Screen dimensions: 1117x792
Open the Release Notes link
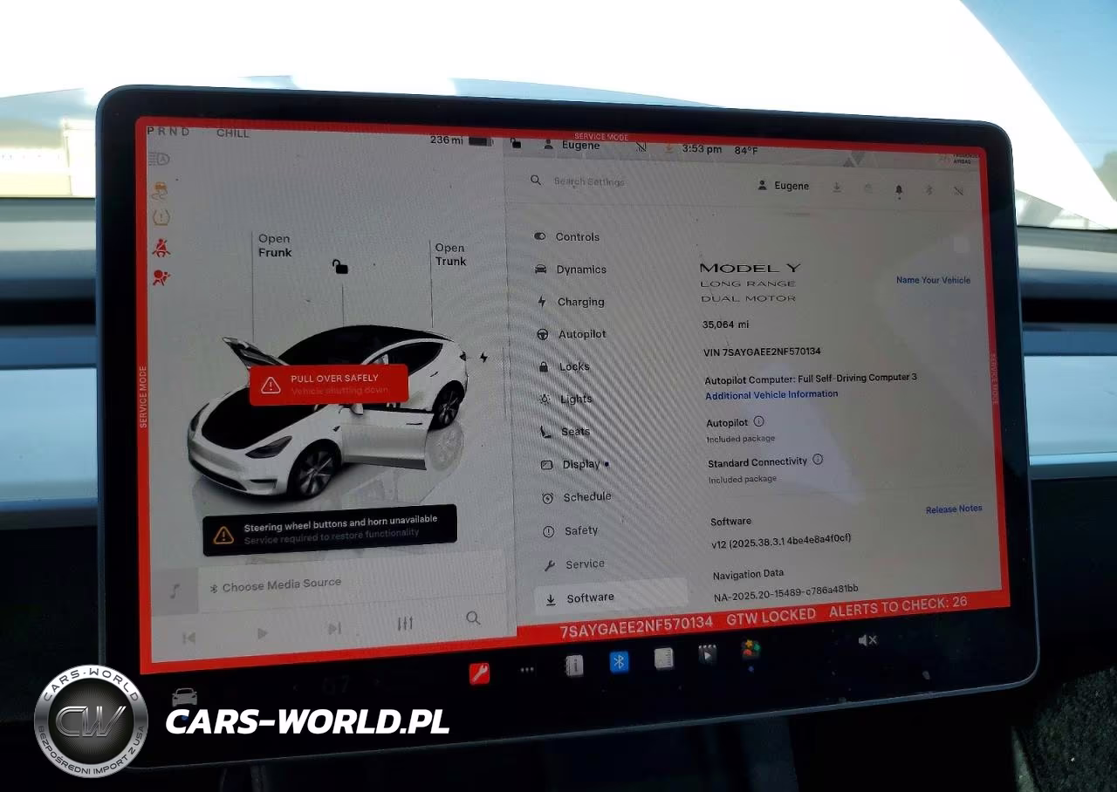(954, 509)
